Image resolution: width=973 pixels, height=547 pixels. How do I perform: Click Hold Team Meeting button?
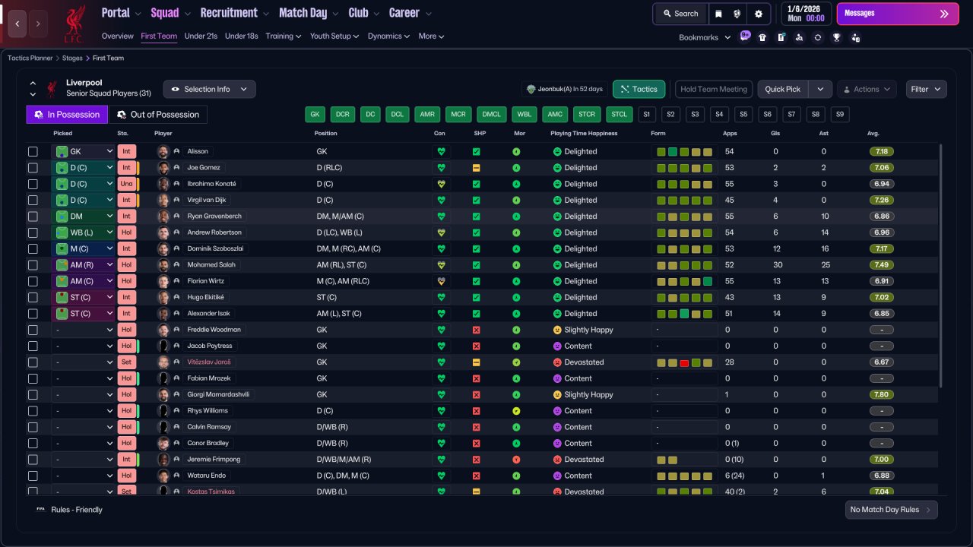point(714,89)
